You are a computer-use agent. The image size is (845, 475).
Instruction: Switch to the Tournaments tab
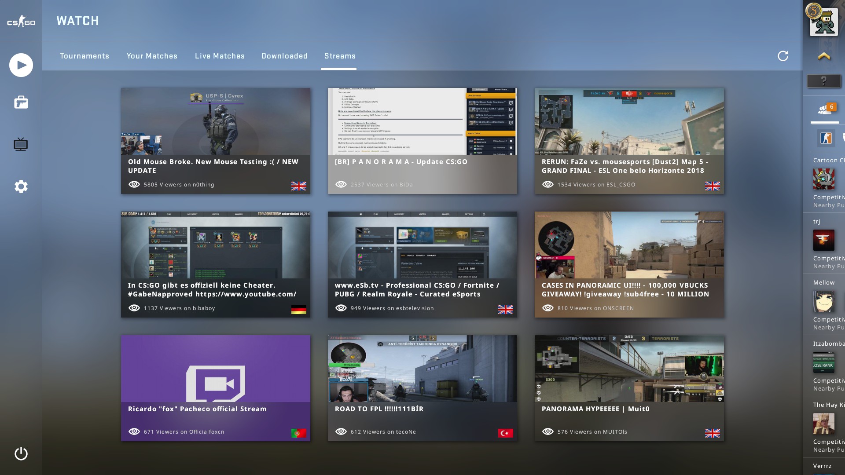[x=84, y=56]
